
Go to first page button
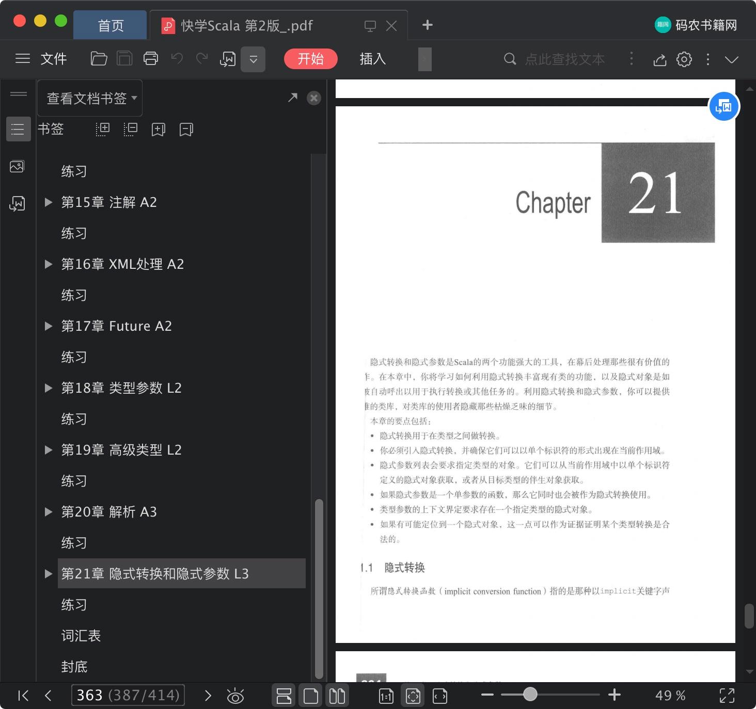(x=23, y=696)
